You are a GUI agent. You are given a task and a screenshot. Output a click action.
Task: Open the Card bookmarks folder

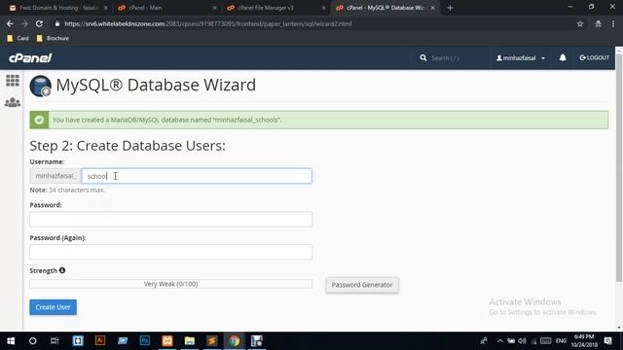pos(18,38)
